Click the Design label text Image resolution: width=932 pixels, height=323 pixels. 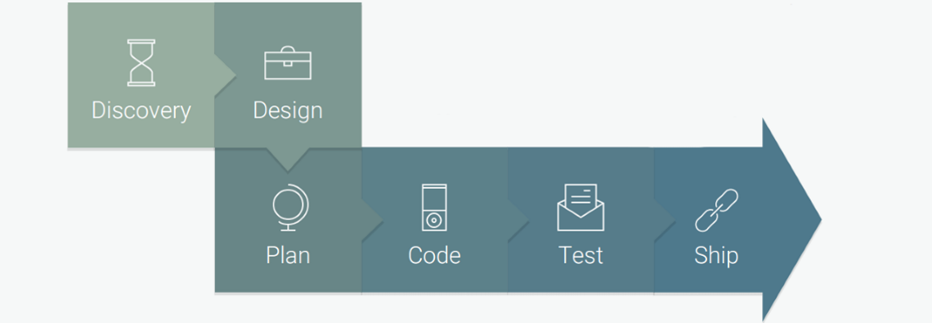(x=288, y=110)
